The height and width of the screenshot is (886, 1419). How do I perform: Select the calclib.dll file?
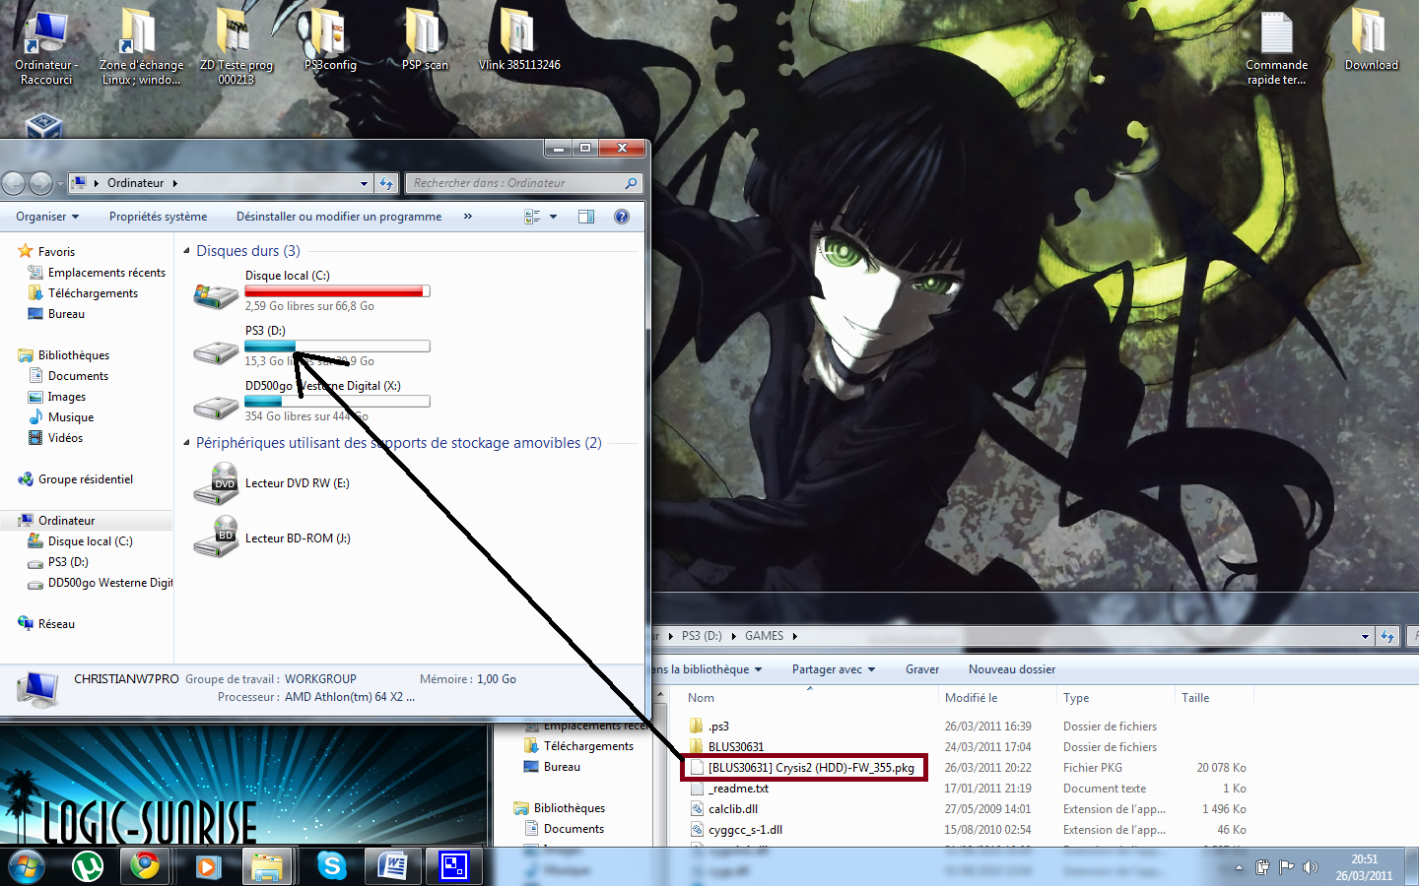[x=733, y=809]
